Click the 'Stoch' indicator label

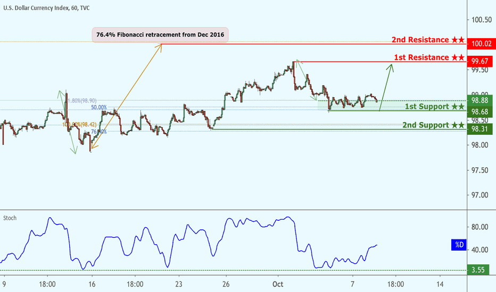pyautogui.click(x=10, y=218)
